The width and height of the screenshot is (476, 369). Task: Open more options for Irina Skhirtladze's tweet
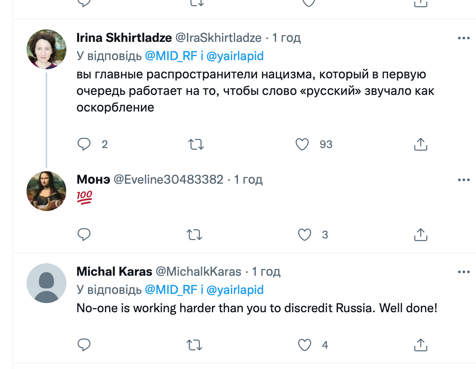pyautogui.click(x=463, y=38)
